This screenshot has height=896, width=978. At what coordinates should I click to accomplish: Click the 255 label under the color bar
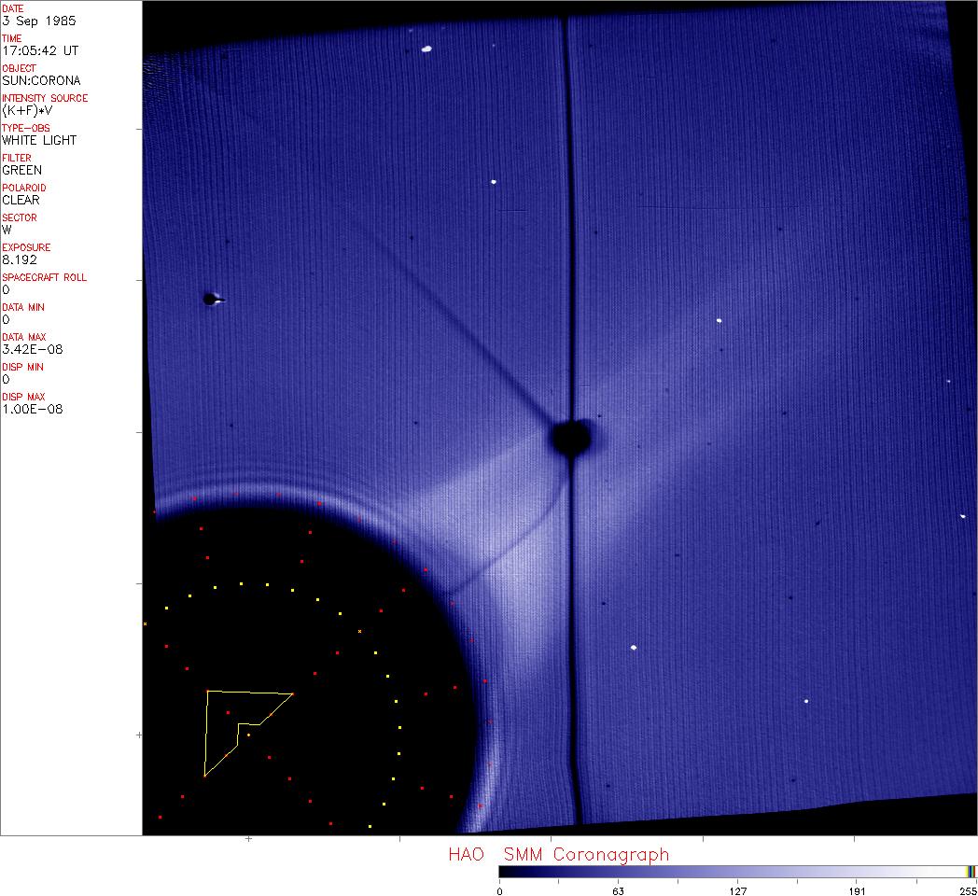coord(969,890)
